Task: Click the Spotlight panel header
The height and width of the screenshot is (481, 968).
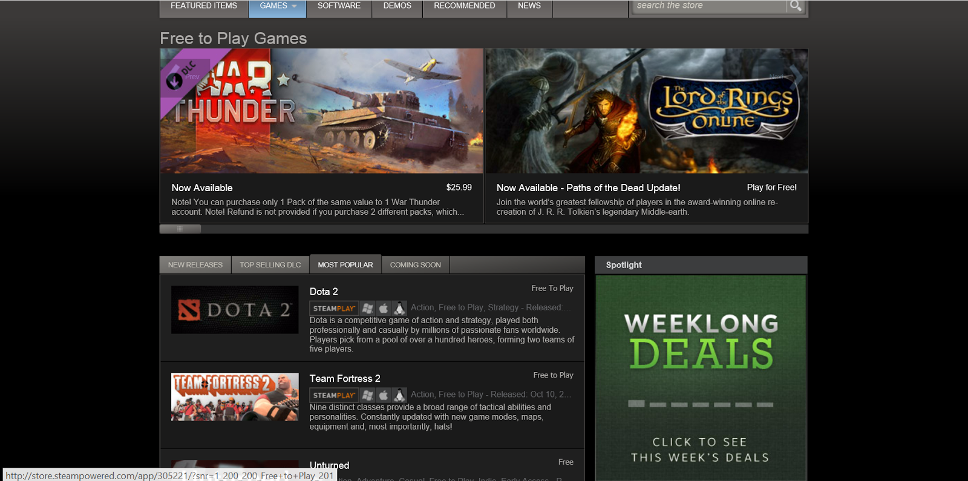Action: [x=701, y=265]
